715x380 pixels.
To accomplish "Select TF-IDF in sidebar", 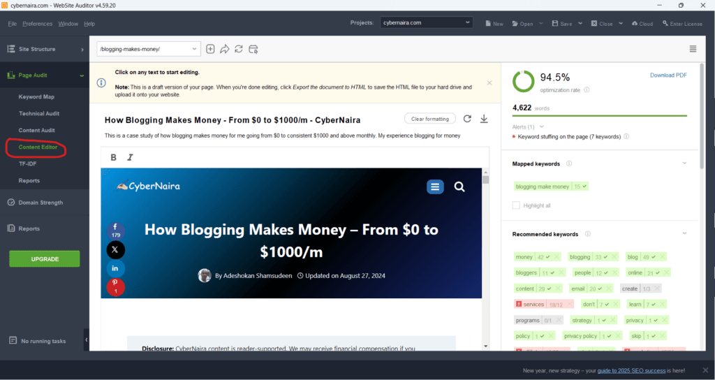I will (27, 163).
